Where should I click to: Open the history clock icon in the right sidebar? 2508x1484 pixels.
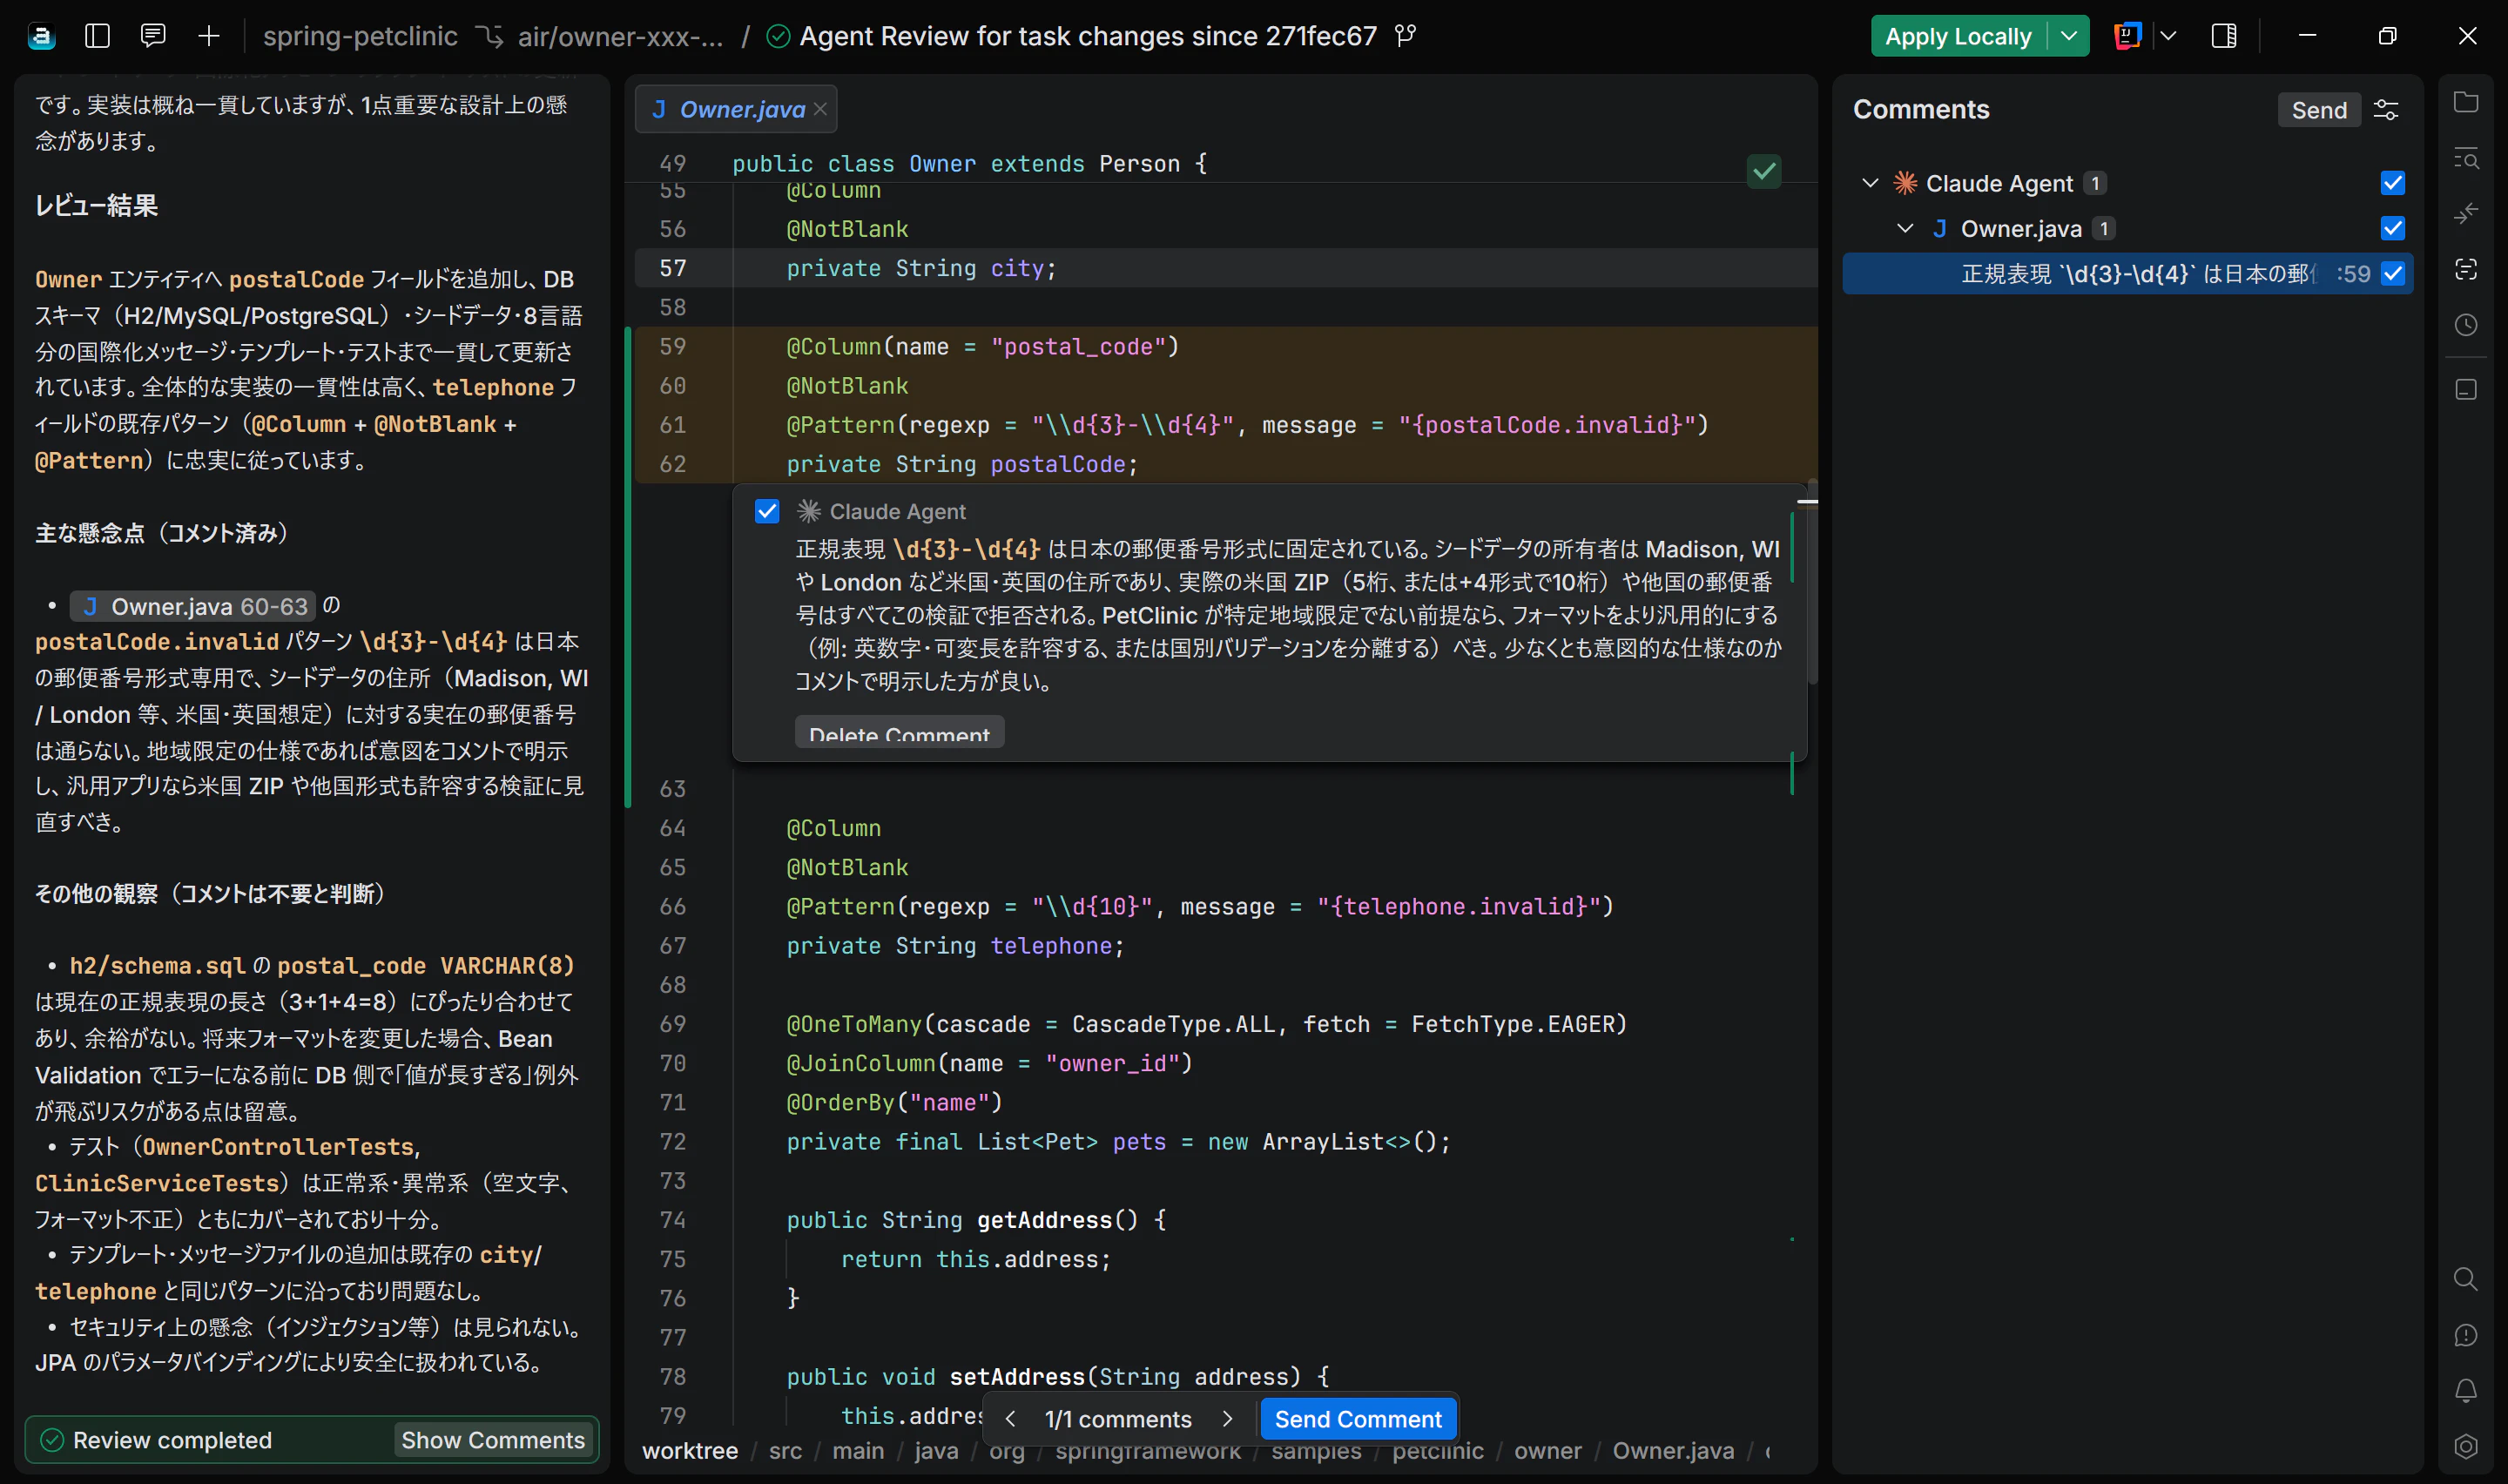[2466, 325]
